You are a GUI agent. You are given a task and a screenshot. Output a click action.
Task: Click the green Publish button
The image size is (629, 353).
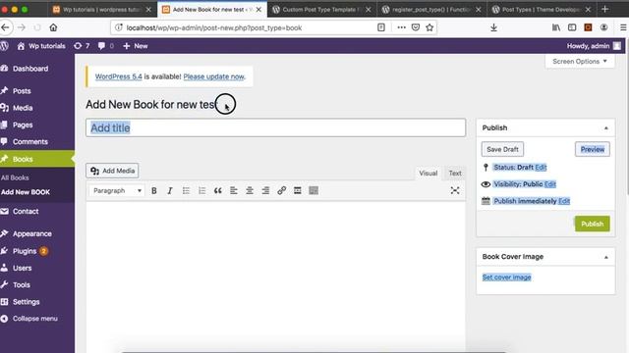[592, 224]
